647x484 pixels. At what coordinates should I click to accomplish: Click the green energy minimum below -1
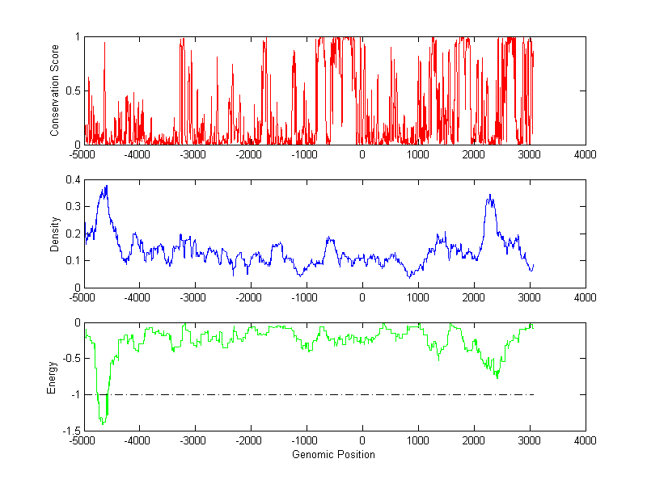pyautogui.click(x=103, y=420)
